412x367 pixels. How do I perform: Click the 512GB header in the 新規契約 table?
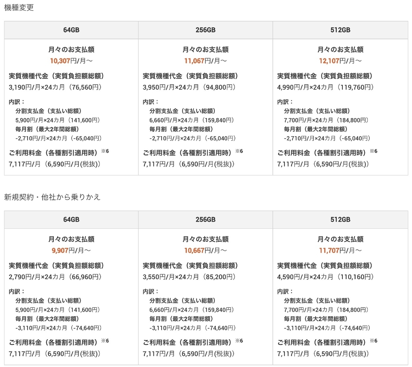[x=340, y=220]
